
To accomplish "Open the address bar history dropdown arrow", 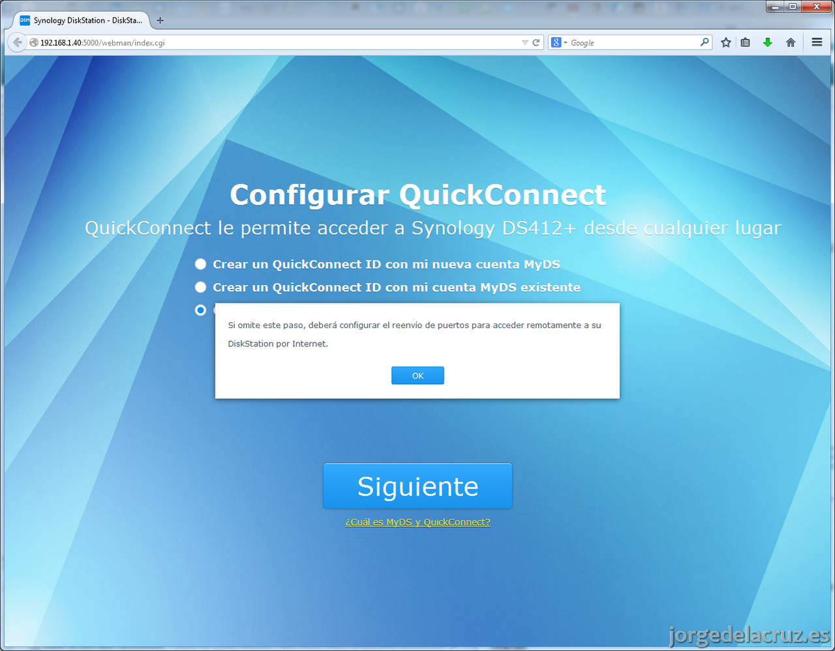I will [x=524, y=42].
